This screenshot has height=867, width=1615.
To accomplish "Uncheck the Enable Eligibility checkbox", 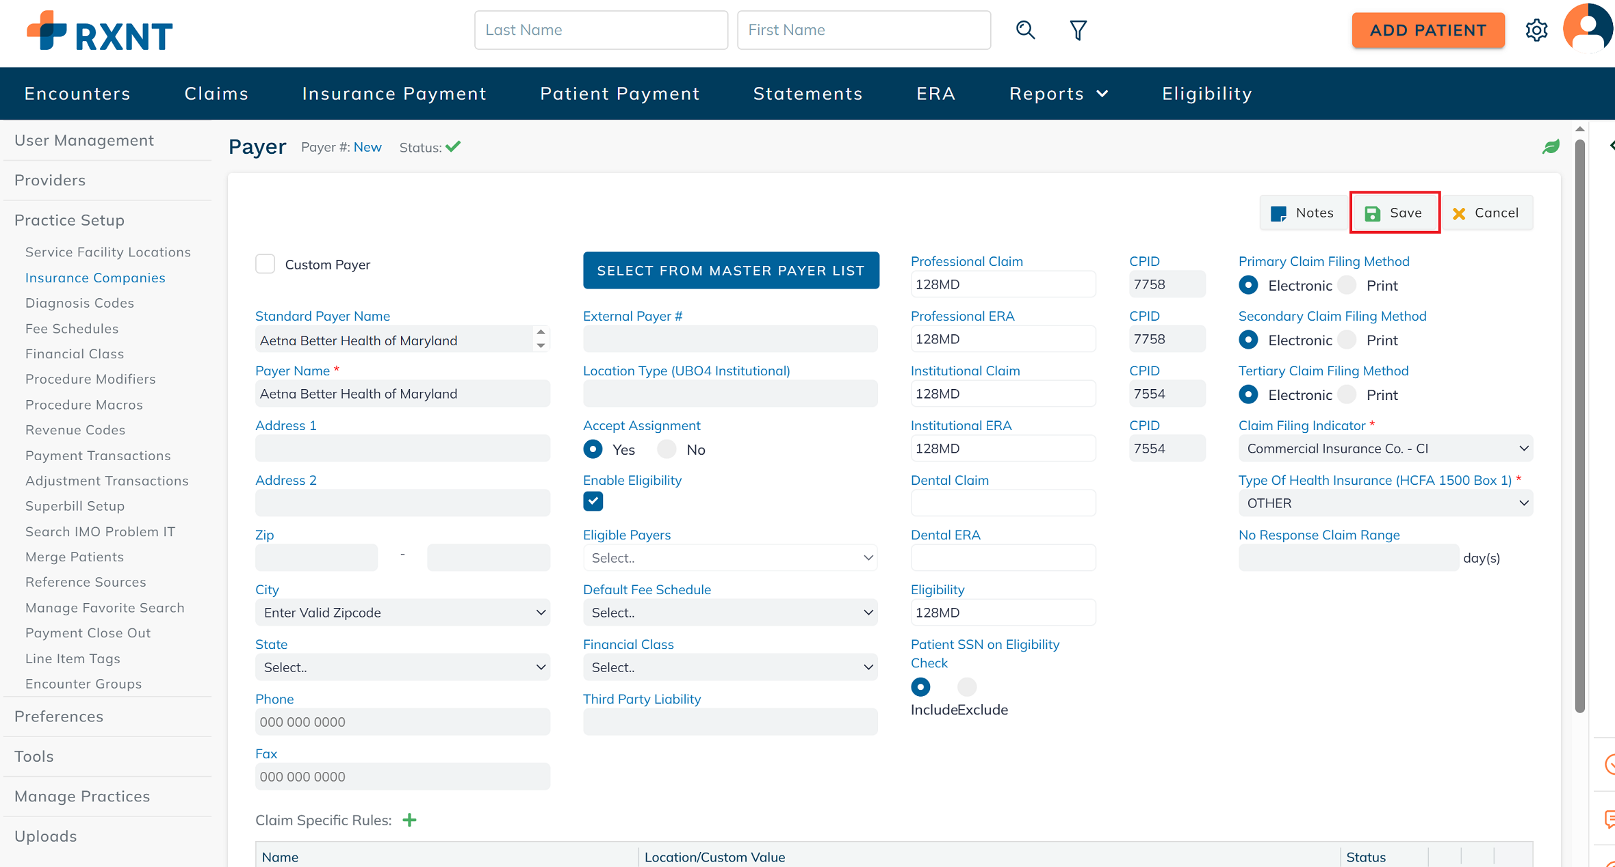I will coord(593,501).
